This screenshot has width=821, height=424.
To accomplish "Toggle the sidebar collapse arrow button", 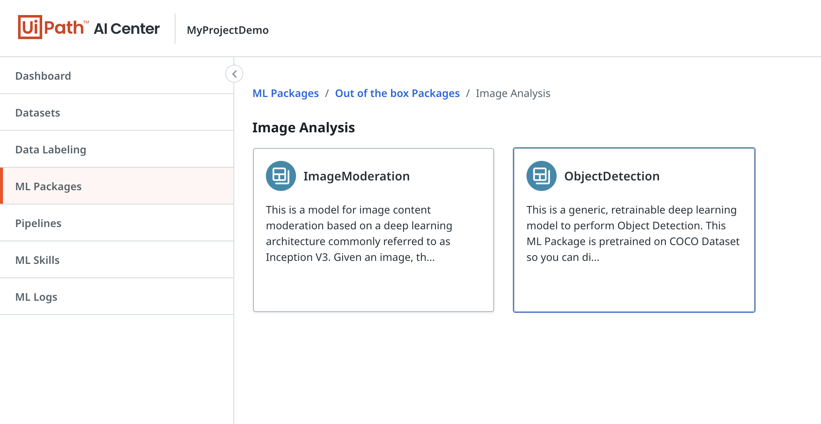I will tap(235, 74).
